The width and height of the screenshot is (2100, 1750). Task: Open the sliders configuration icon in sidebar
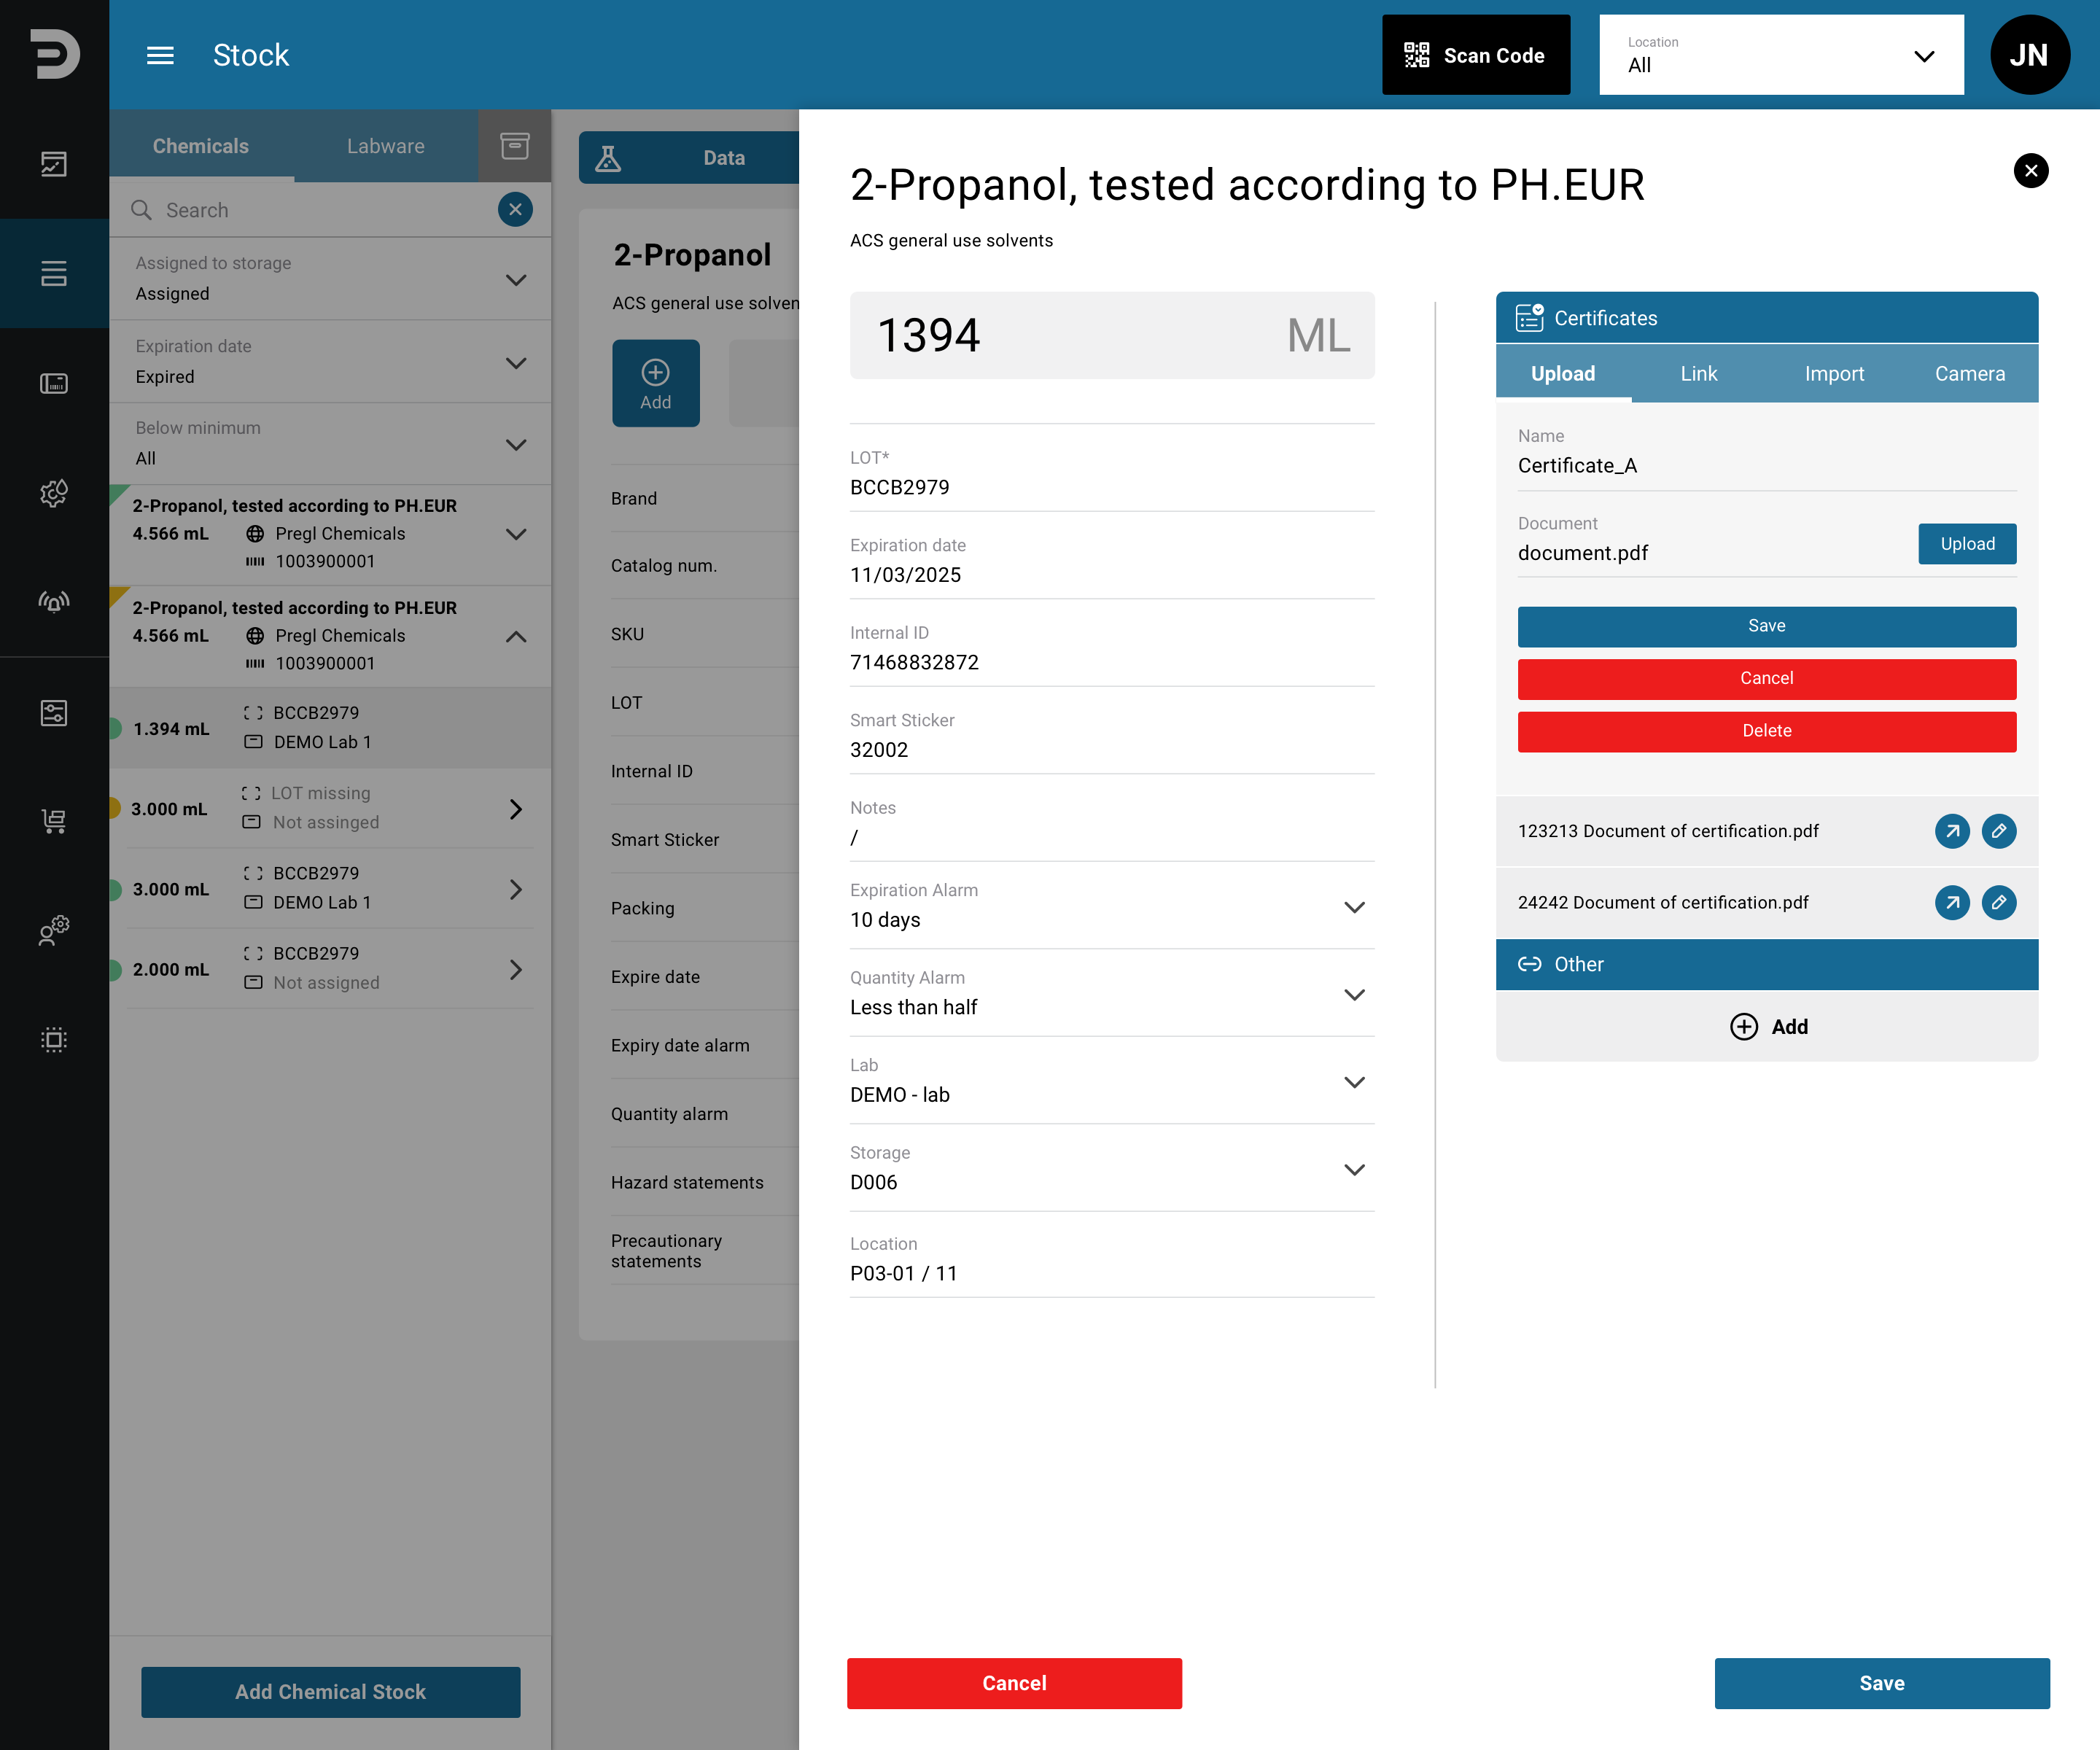(54, 713)
